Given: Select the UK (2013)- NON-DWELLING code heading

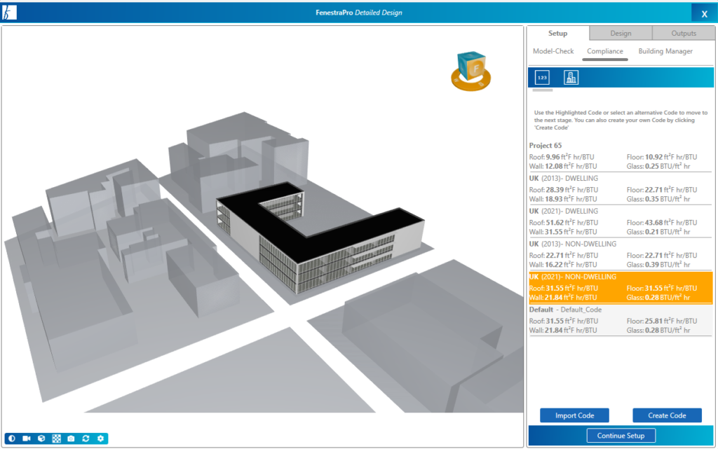Looking at the screenshot, I should (x=573, y=244).
